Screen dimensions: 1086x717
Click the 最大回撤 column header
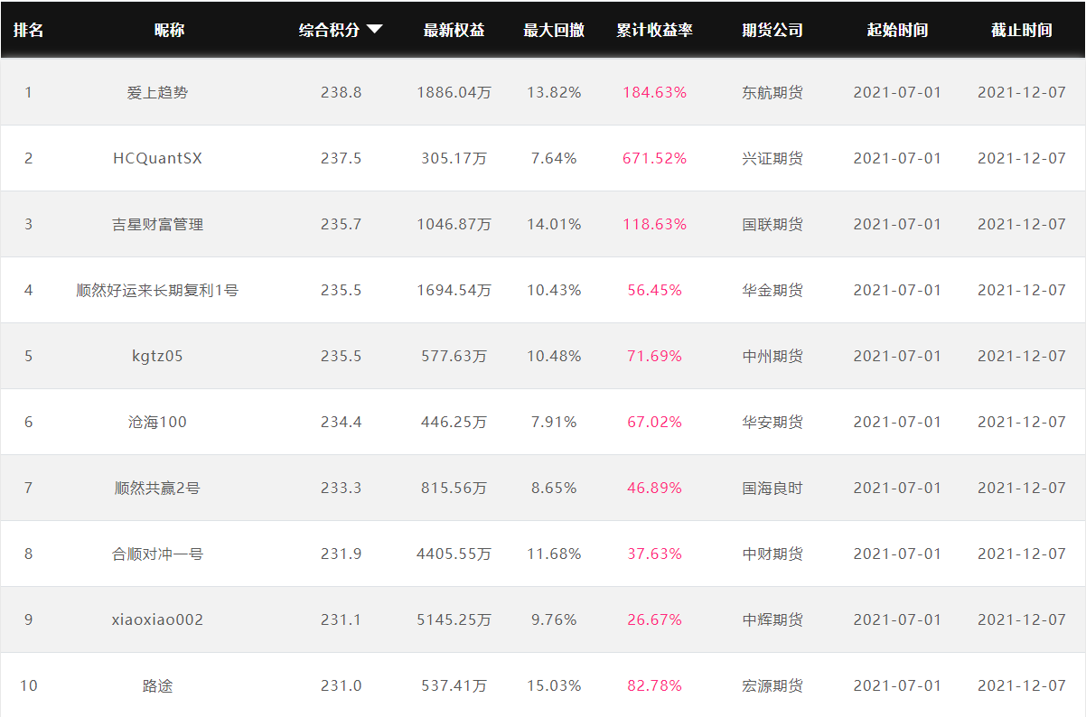tap(554, 30)
